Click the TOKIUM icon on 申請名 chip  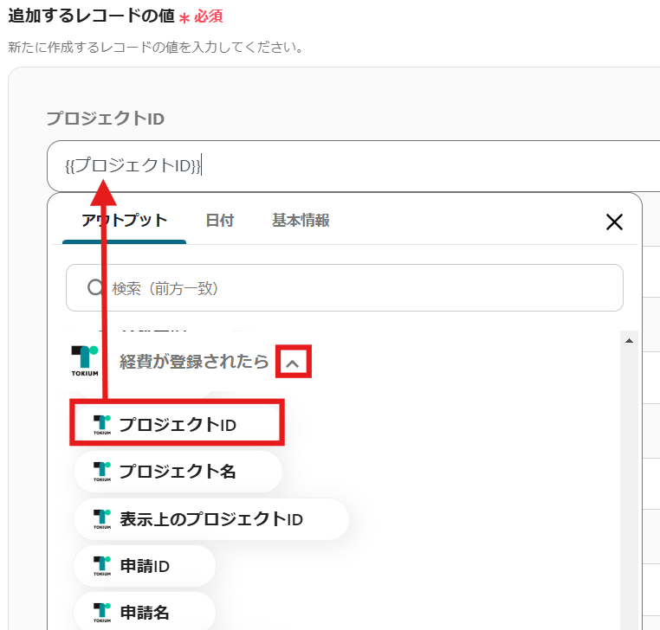click(x=102, y=613)
